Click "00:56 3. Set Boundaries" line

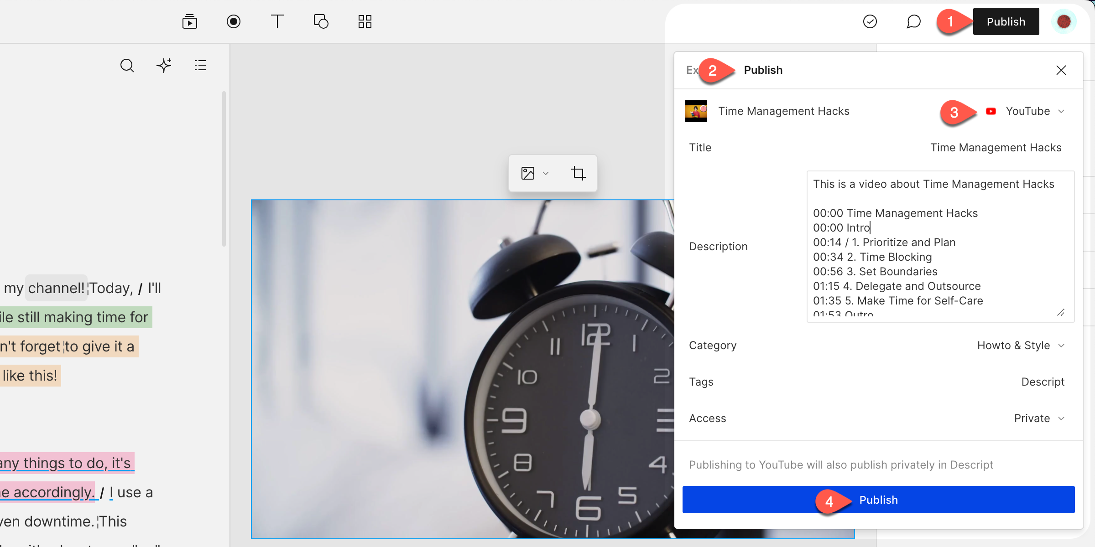(875, 272)
